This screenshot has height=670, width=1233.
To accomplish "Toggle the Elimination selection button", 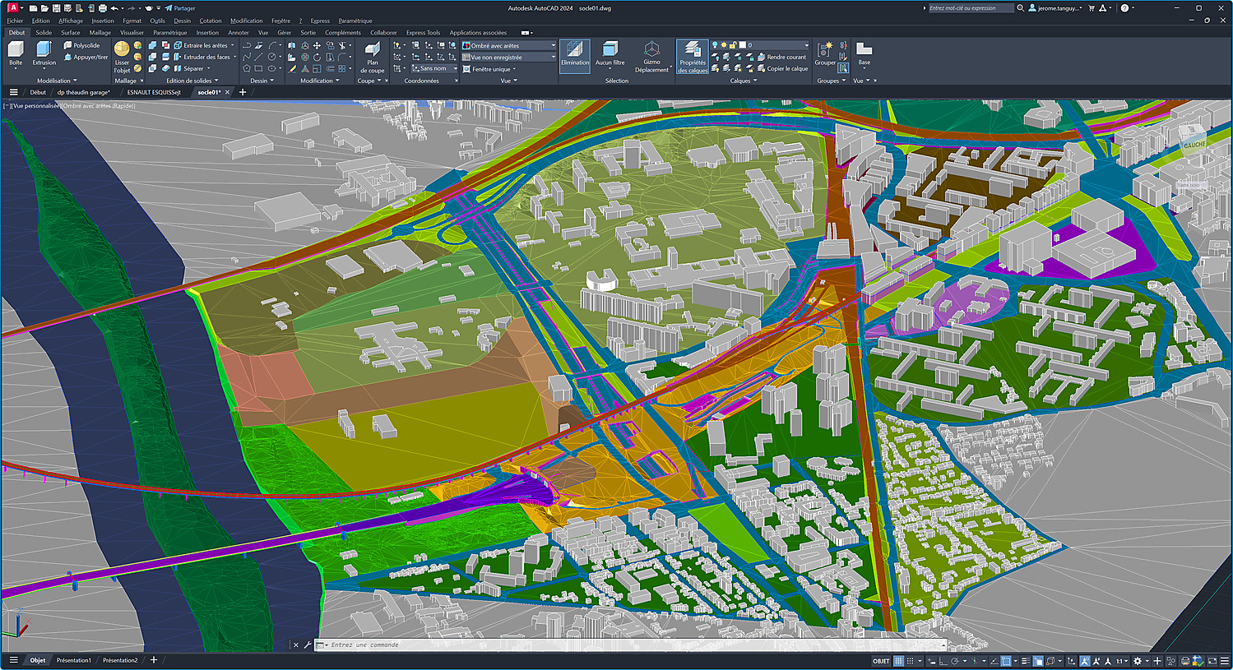I will pos(575,53).
